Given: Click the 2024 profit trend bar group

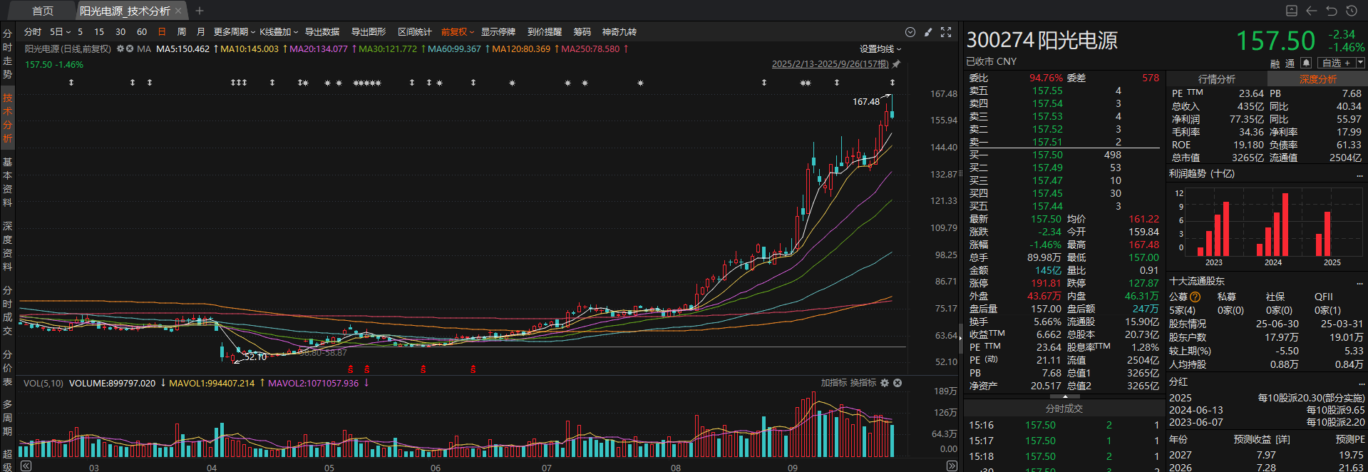Looking at the screenshot, I should 1273,225.
